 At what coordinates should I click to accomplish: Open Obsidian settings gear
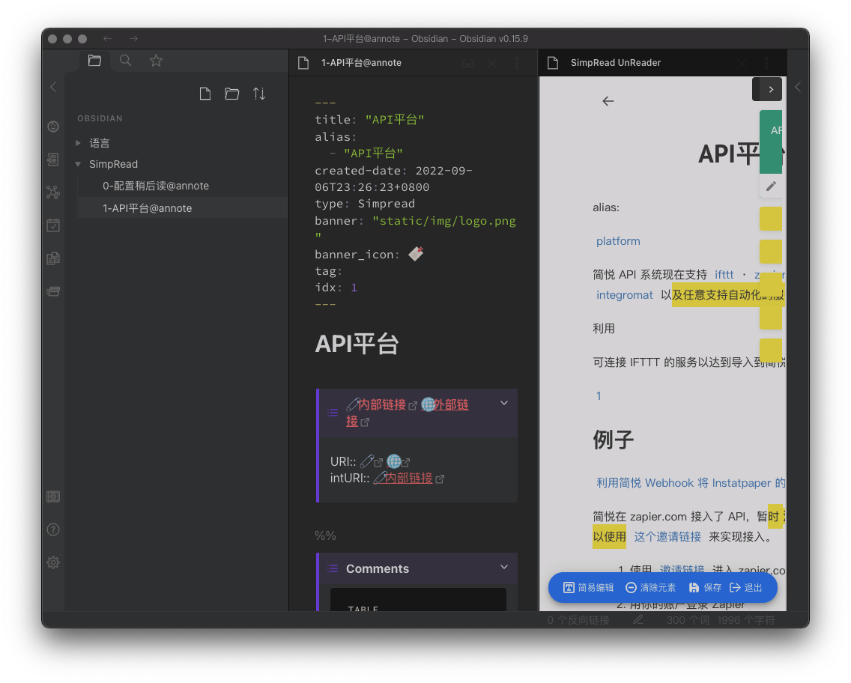pos(53,562)
